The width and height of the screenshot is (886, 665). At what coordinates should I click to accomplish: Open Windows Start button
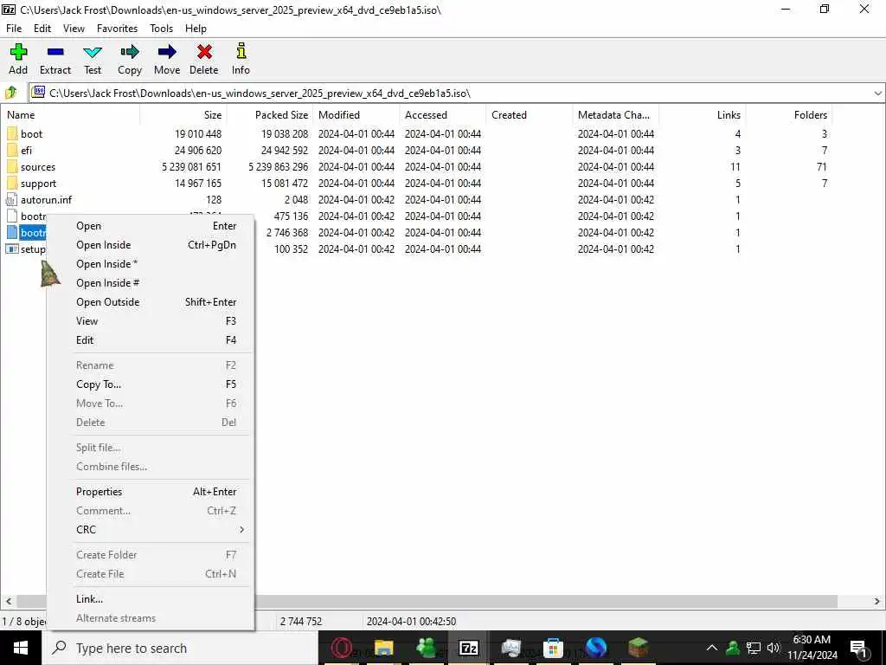coord(21,648)
